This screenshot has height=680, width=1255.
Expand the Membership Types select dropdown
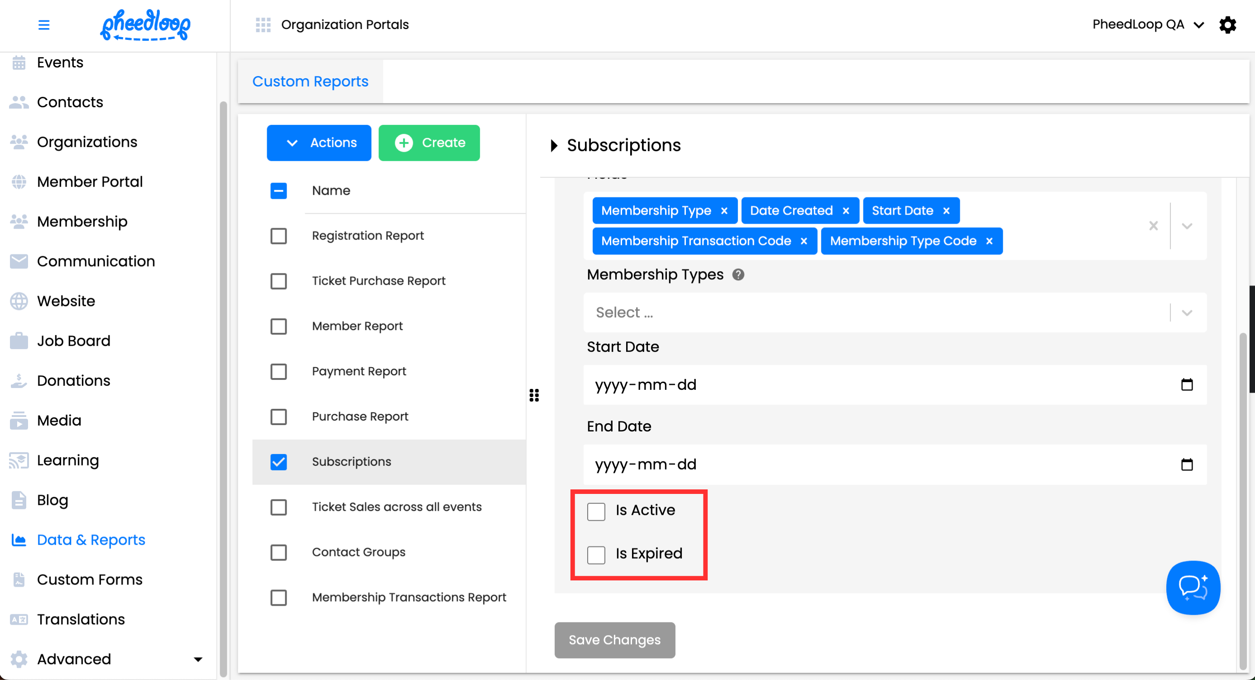pyautogui.click(x=1186, y=313)
